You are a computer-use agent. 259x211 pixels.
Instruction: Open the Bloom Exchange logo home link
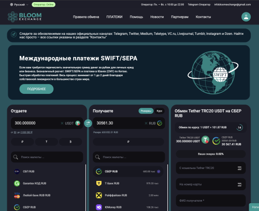click(25, 17)
